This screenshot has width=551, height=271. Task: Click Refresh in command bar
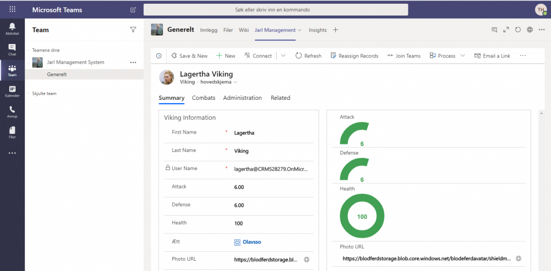308,56
